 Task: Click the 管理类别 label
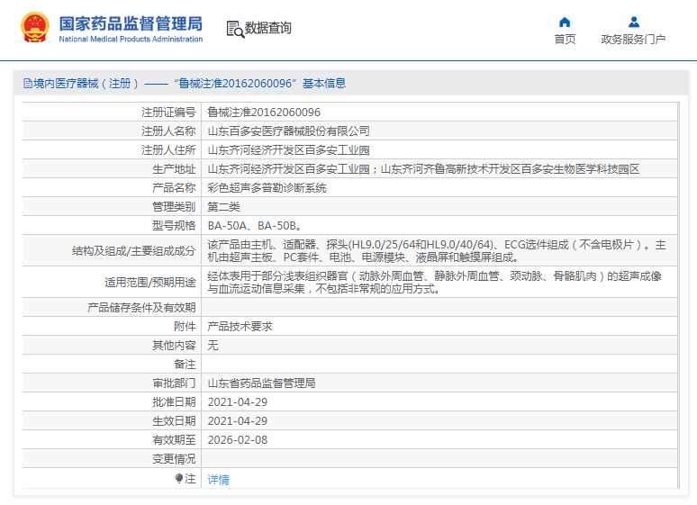(174, 207)
